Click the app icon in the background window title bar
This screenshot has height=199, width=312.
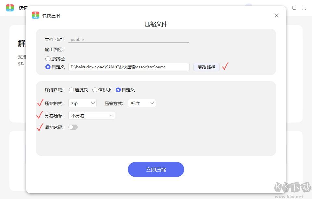point(10,8)
